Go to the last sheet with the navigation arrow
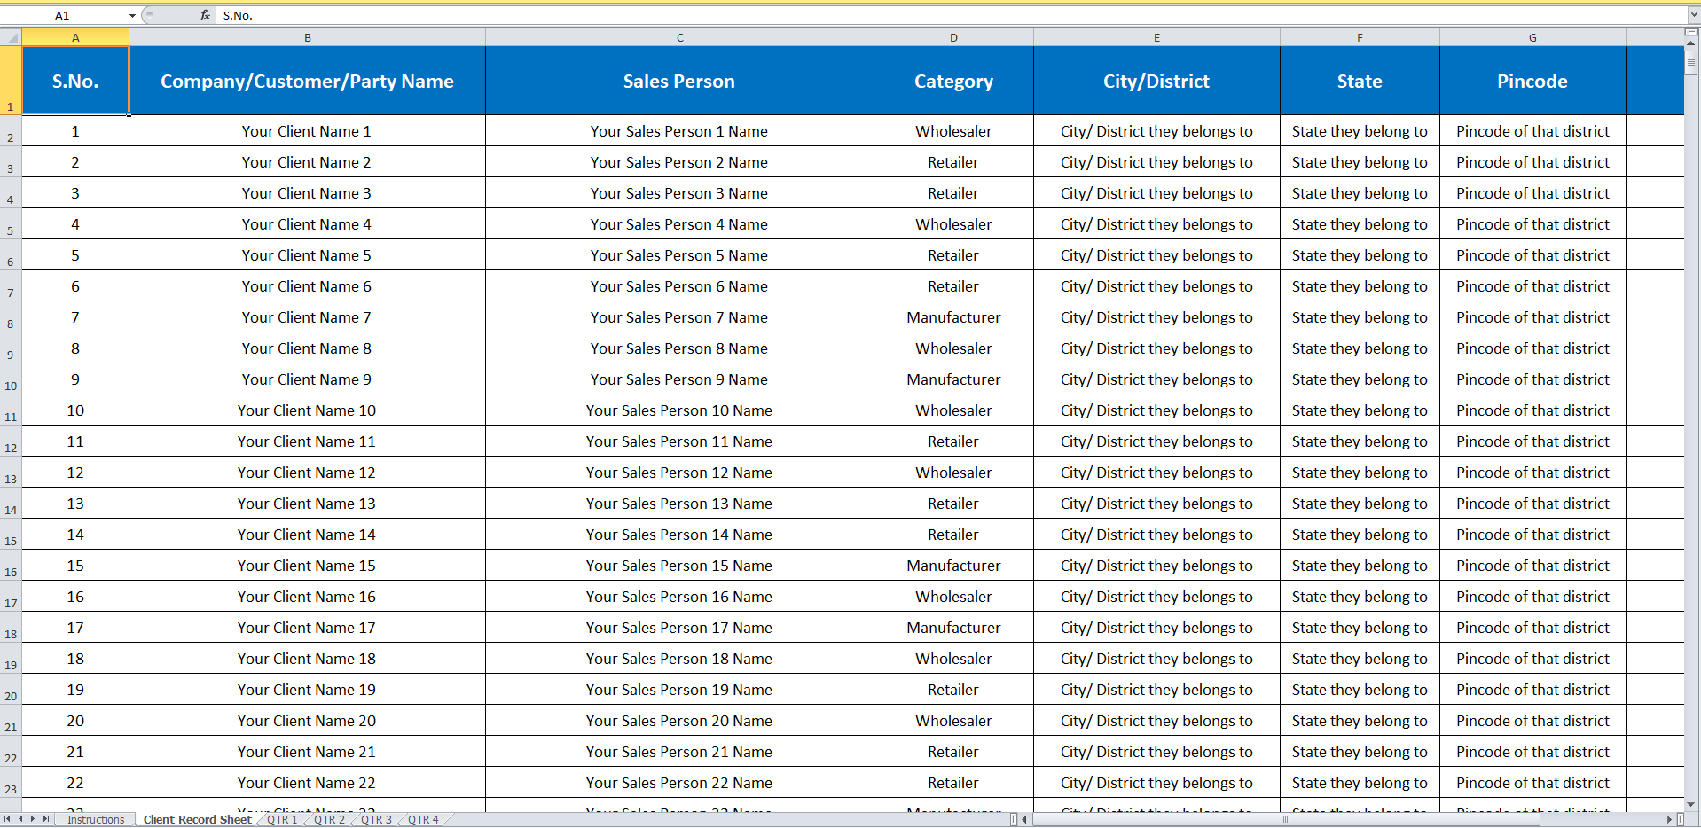 click(46, 819)
